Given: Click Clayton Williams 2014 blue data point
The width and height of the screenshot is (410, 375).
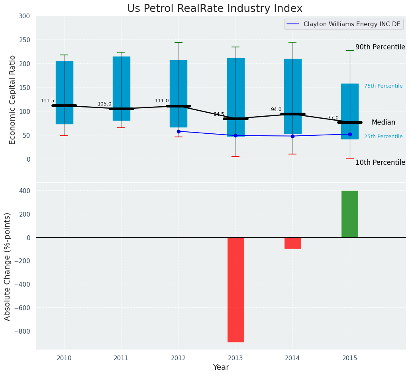Looking at the screenshot, I should (292, 136).
